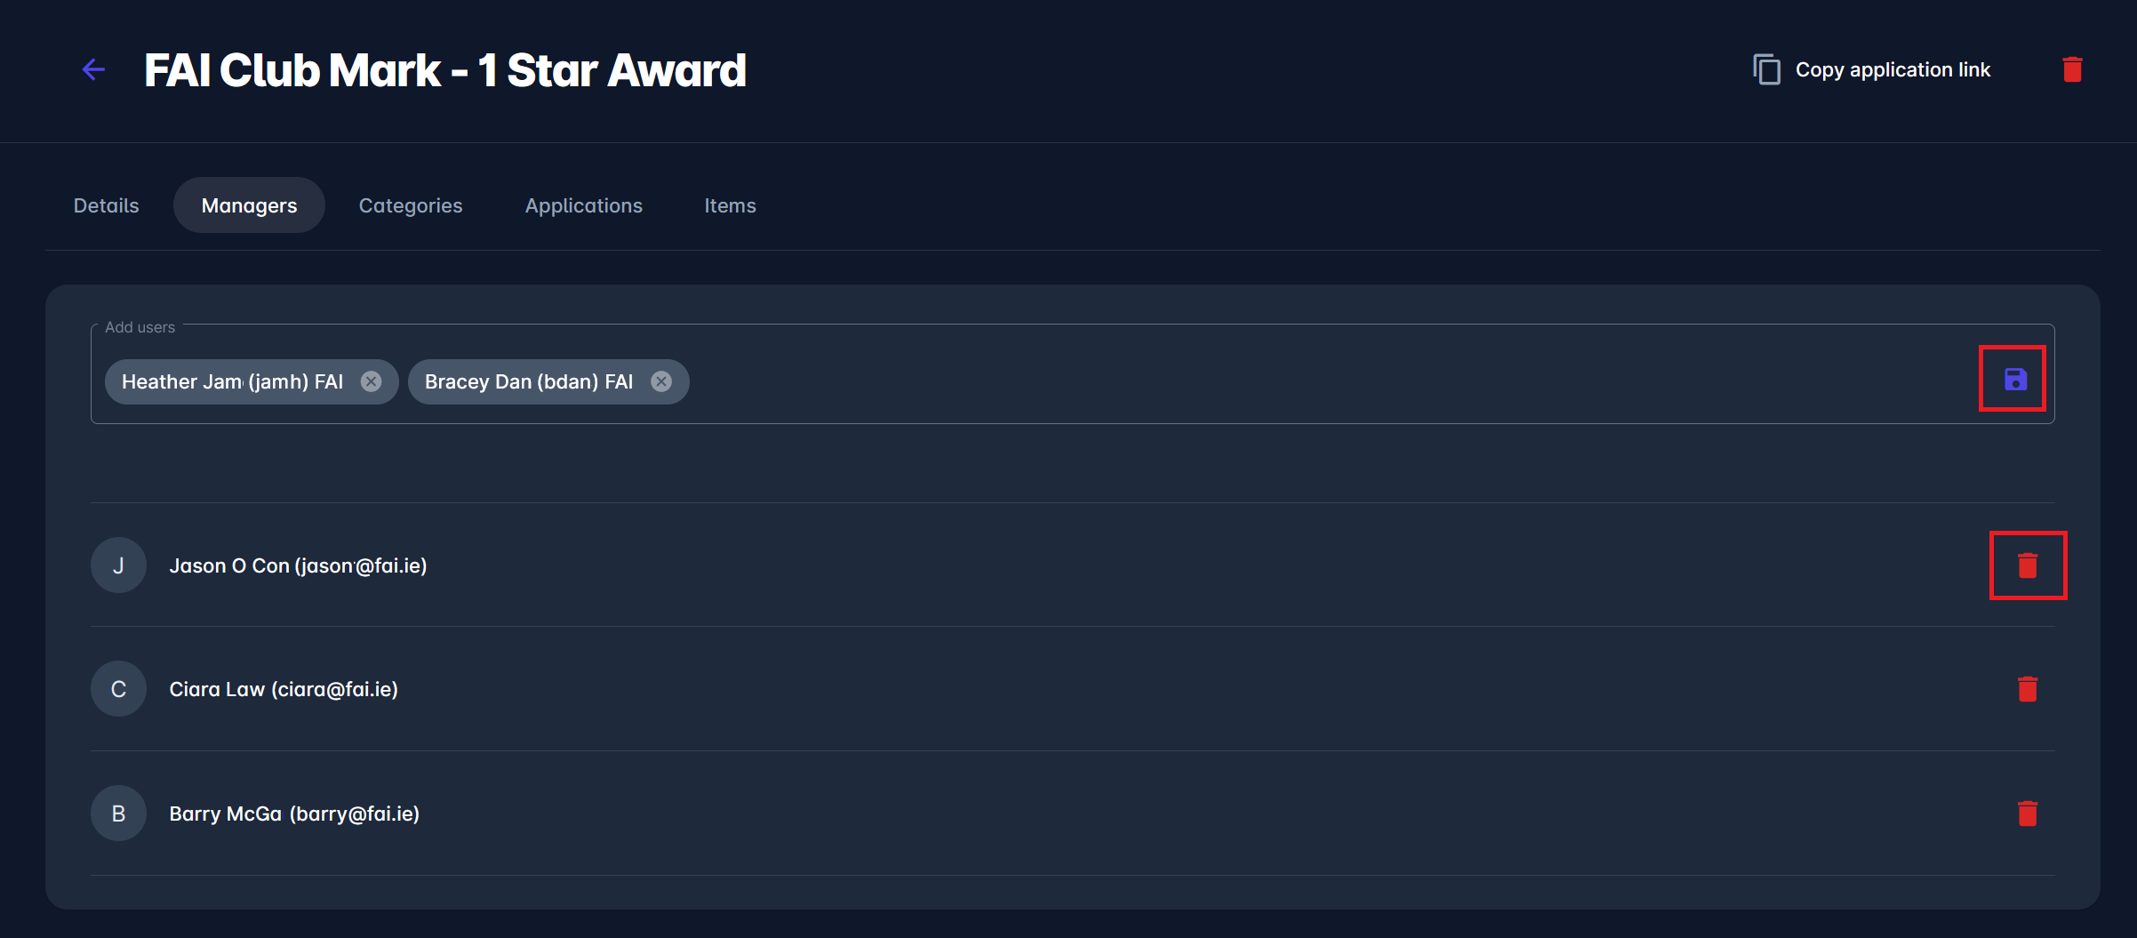Go to the Applications tab
Screen dimensions: 2137x938
(x=583, y=205)
